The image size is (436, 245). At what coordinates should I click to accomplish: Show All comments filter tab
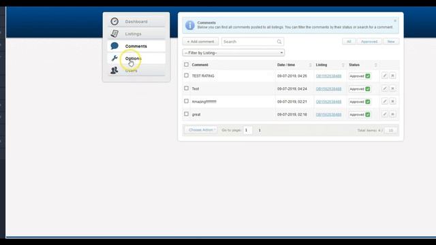(x=349, y=42)
